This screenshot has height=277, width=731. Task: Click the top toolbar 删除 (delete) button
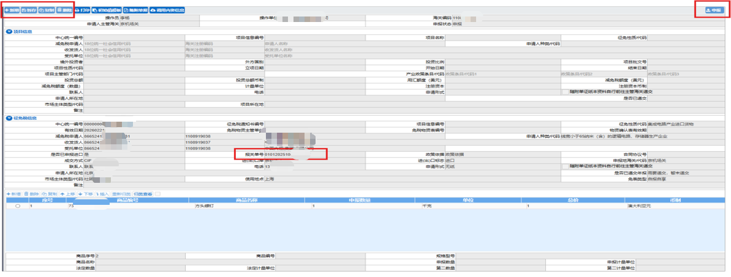click(x=64, y=10)
